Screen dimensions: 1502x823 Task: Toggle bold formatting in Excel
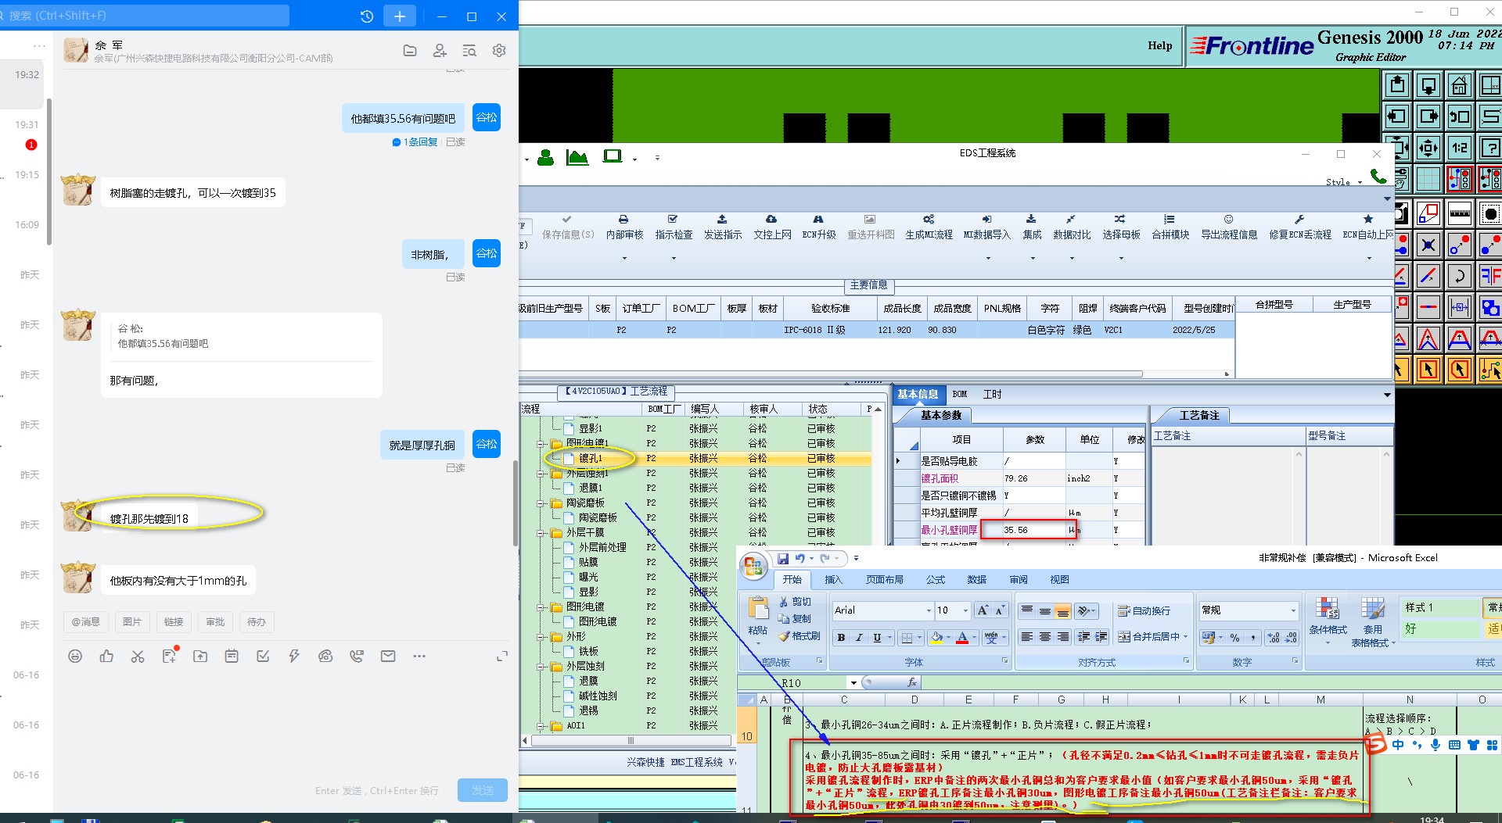pyautogui.click(x=841, y=638)
